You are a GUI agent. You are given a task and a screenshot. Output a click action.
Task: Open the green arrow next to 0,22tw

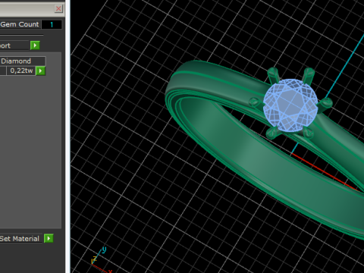[x=40, y=71]
